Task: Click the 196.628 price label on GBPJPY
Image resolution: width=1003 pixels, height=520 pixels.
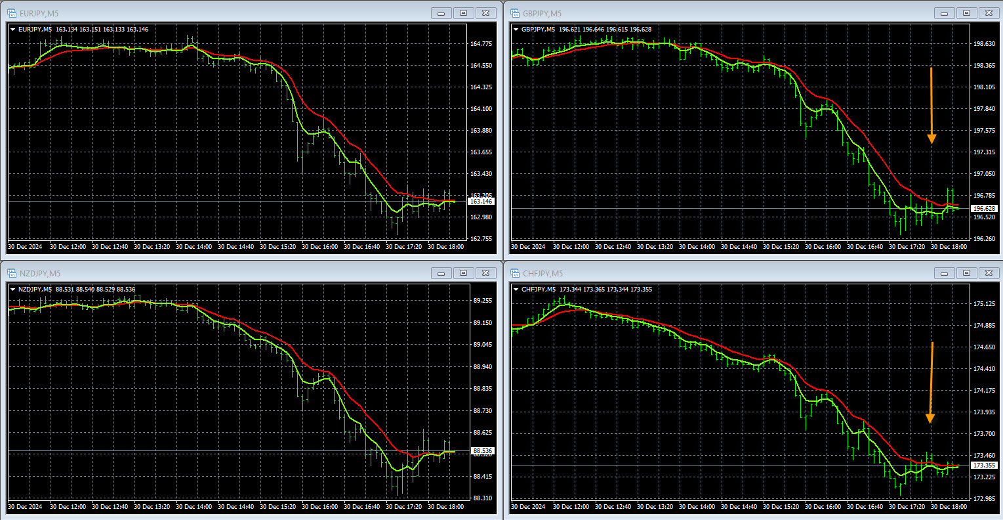Action: [984, 209]
